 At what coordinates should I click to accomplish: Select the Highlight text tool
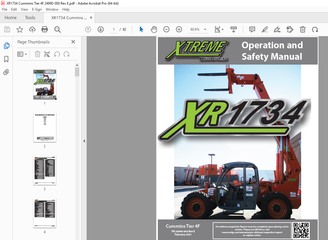265,29
